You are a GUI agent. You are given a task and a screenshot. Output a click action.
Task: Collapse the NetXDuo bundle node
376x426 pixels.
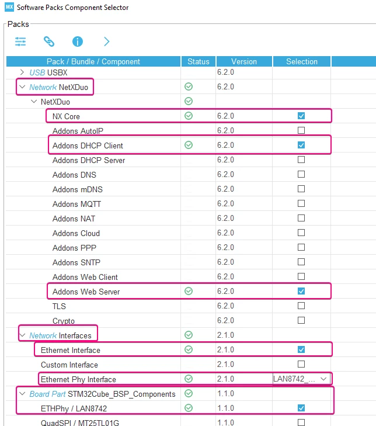pyautogui.click(x=34, y=102)
